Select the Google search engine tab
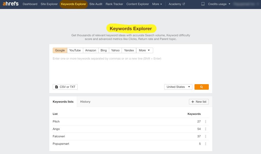This screenshot has height=154, width=261. (x=60, y=50)
